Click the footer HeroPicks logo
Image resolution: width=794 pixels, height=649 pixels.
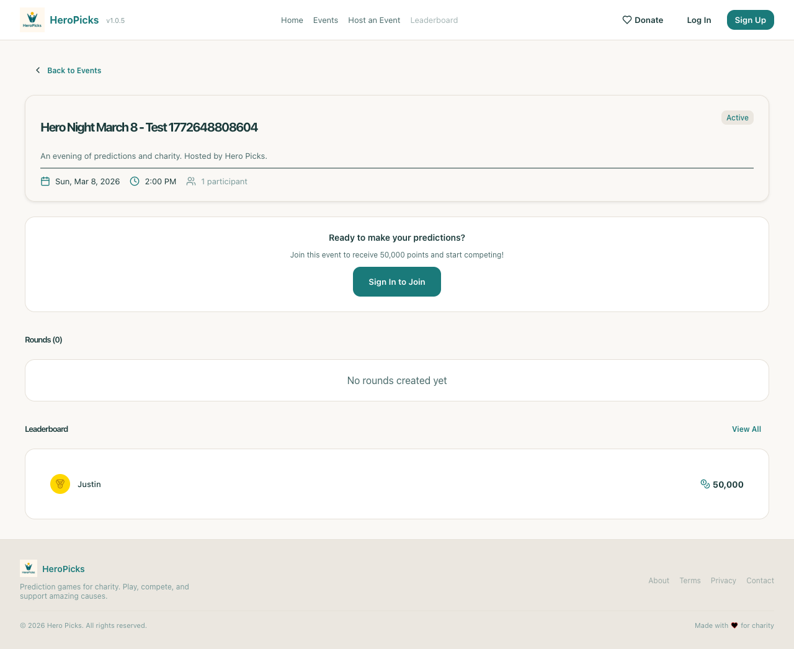coord(29,568)
